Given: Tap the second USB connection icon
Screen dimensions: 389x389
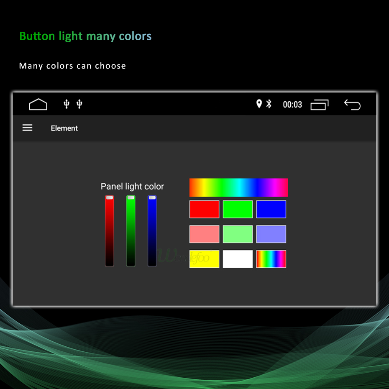Looking at the screenshot, I should pyautogui.click(x=79, y=104).
